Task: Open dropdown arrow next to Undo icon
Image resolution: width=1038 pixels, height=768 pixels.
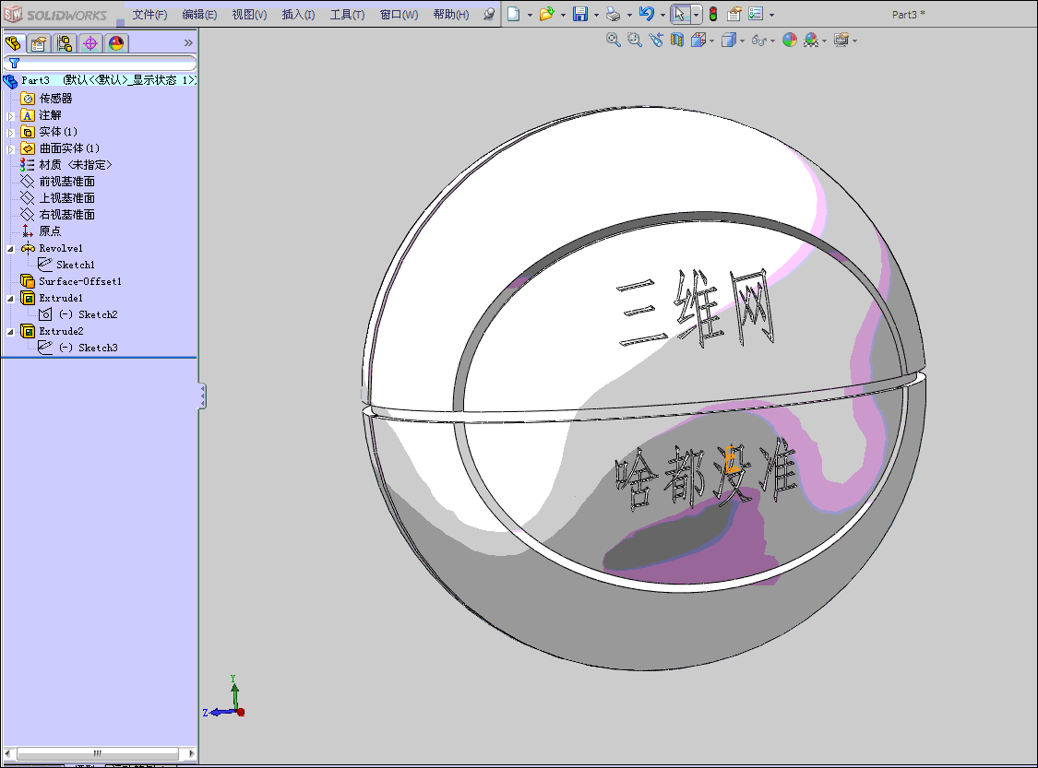Action: 662,15
